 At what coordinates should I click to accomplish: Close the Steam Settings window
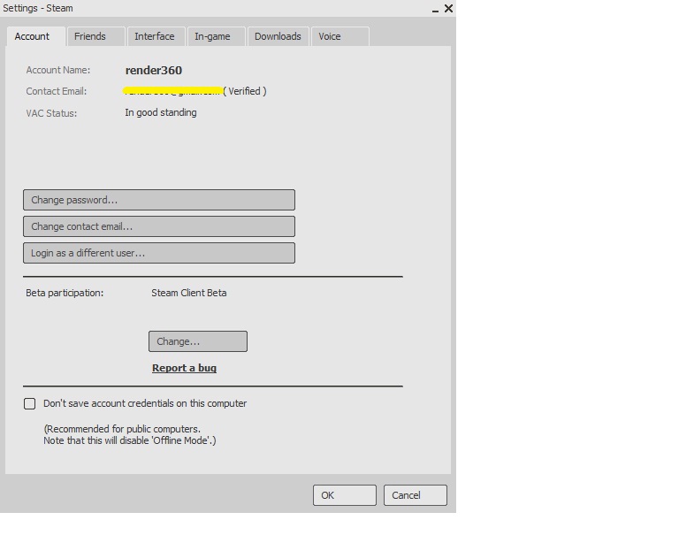point(448,8)
